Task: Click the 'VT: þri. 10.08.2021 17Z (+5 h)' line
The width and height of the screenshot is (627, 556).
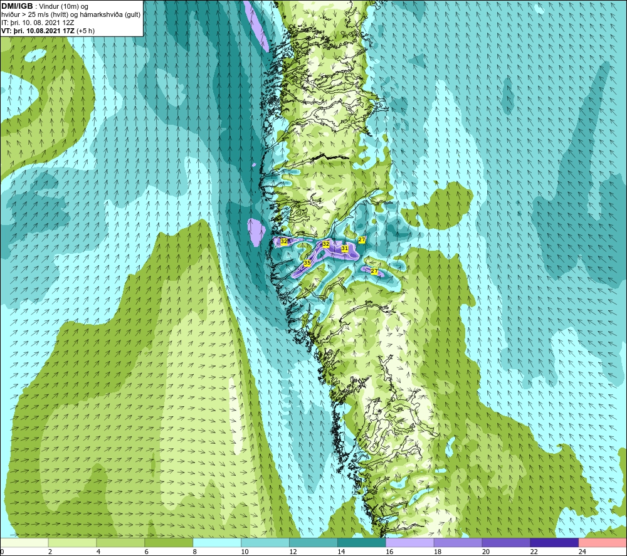Action: (48, 31)
